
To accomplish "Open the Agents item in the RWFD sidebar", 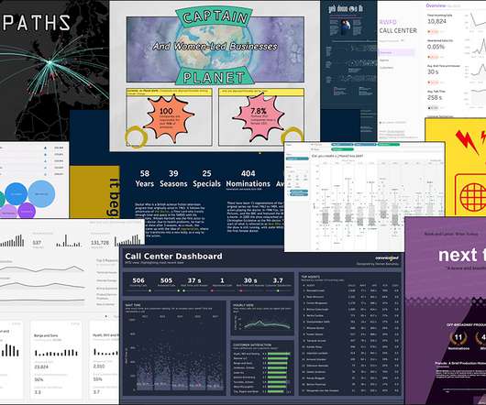I will point(384,60).
